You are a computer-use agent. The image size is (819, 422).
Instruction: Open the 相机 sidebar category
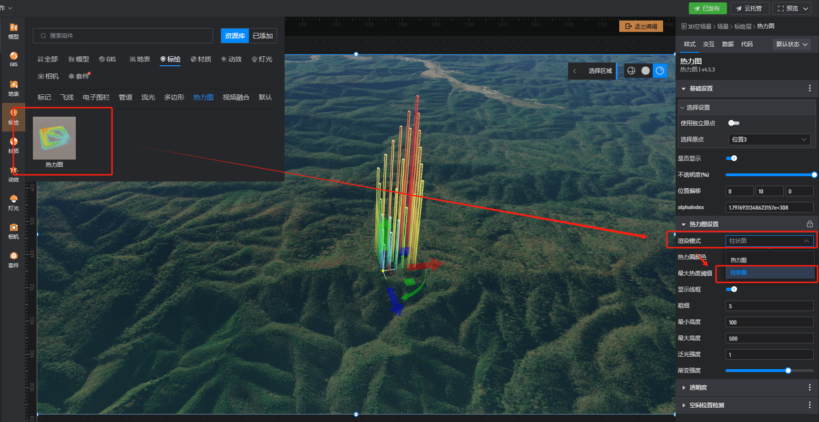(13, 231)
